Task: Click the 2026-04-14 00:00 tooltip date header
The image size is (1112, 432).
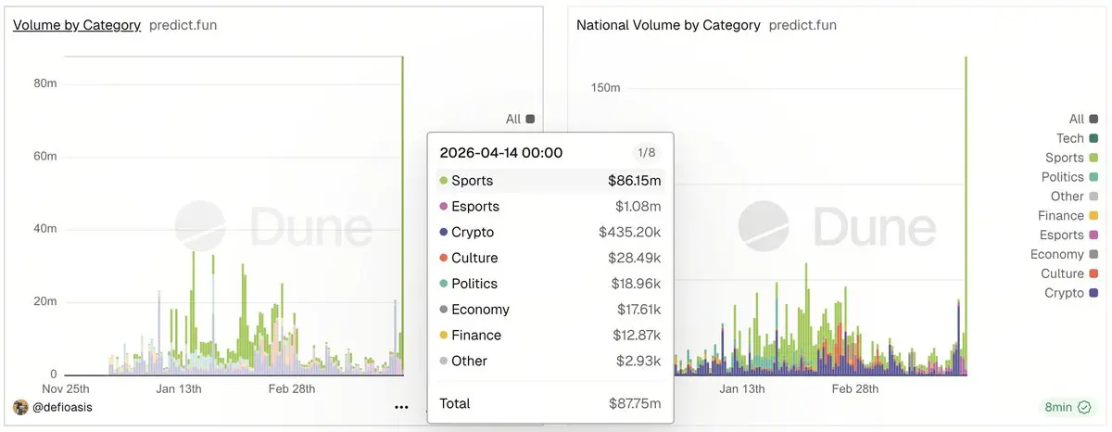Action: point(501,153)
